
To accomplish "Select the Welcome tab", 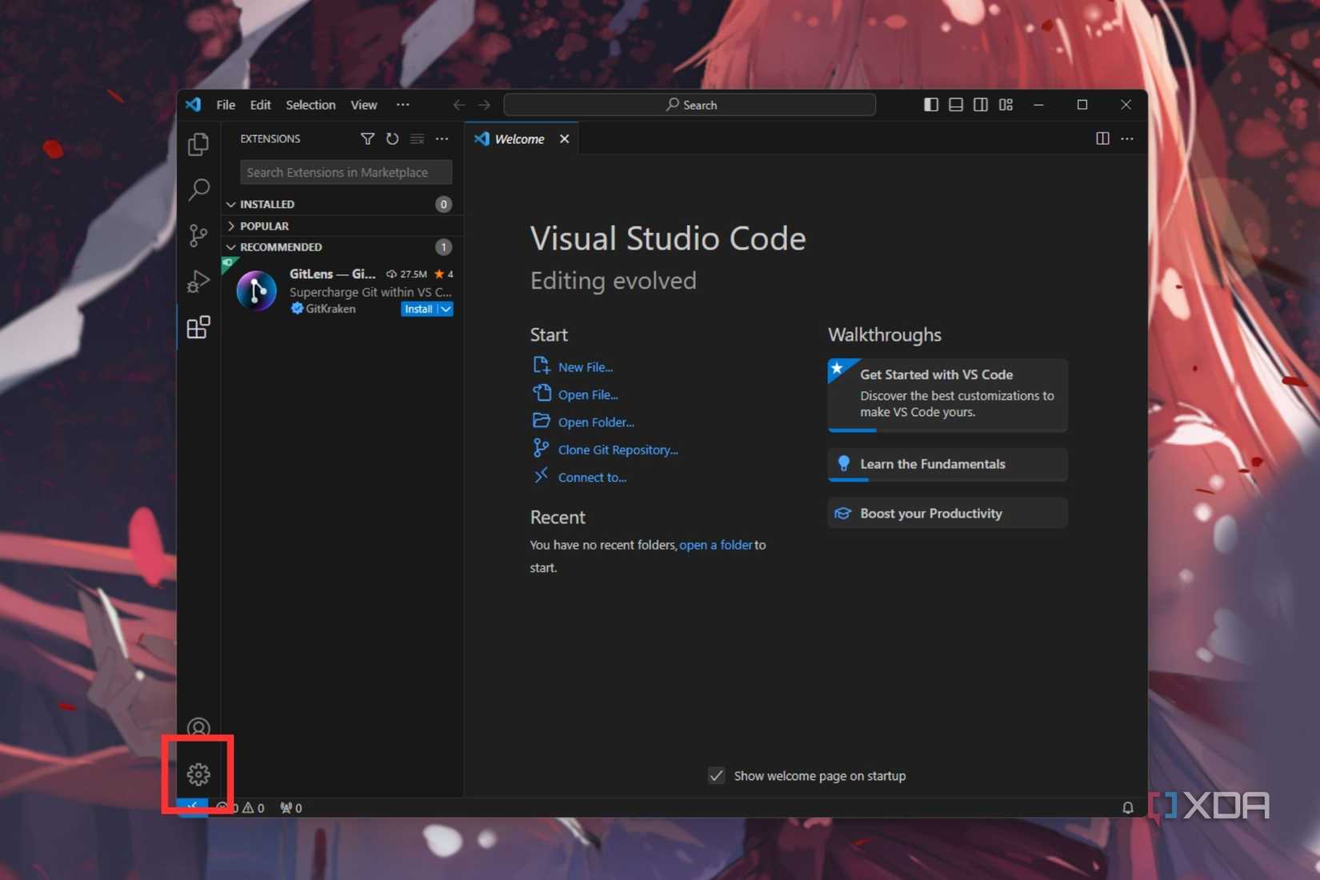I will (x=518, y=139).
